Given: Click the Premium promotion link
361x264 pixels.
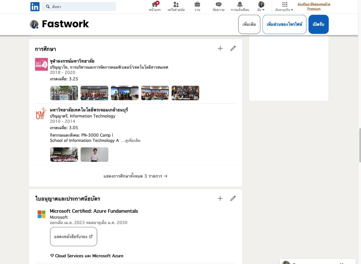Looking at the screenshot, I should [x=314, y=6].
